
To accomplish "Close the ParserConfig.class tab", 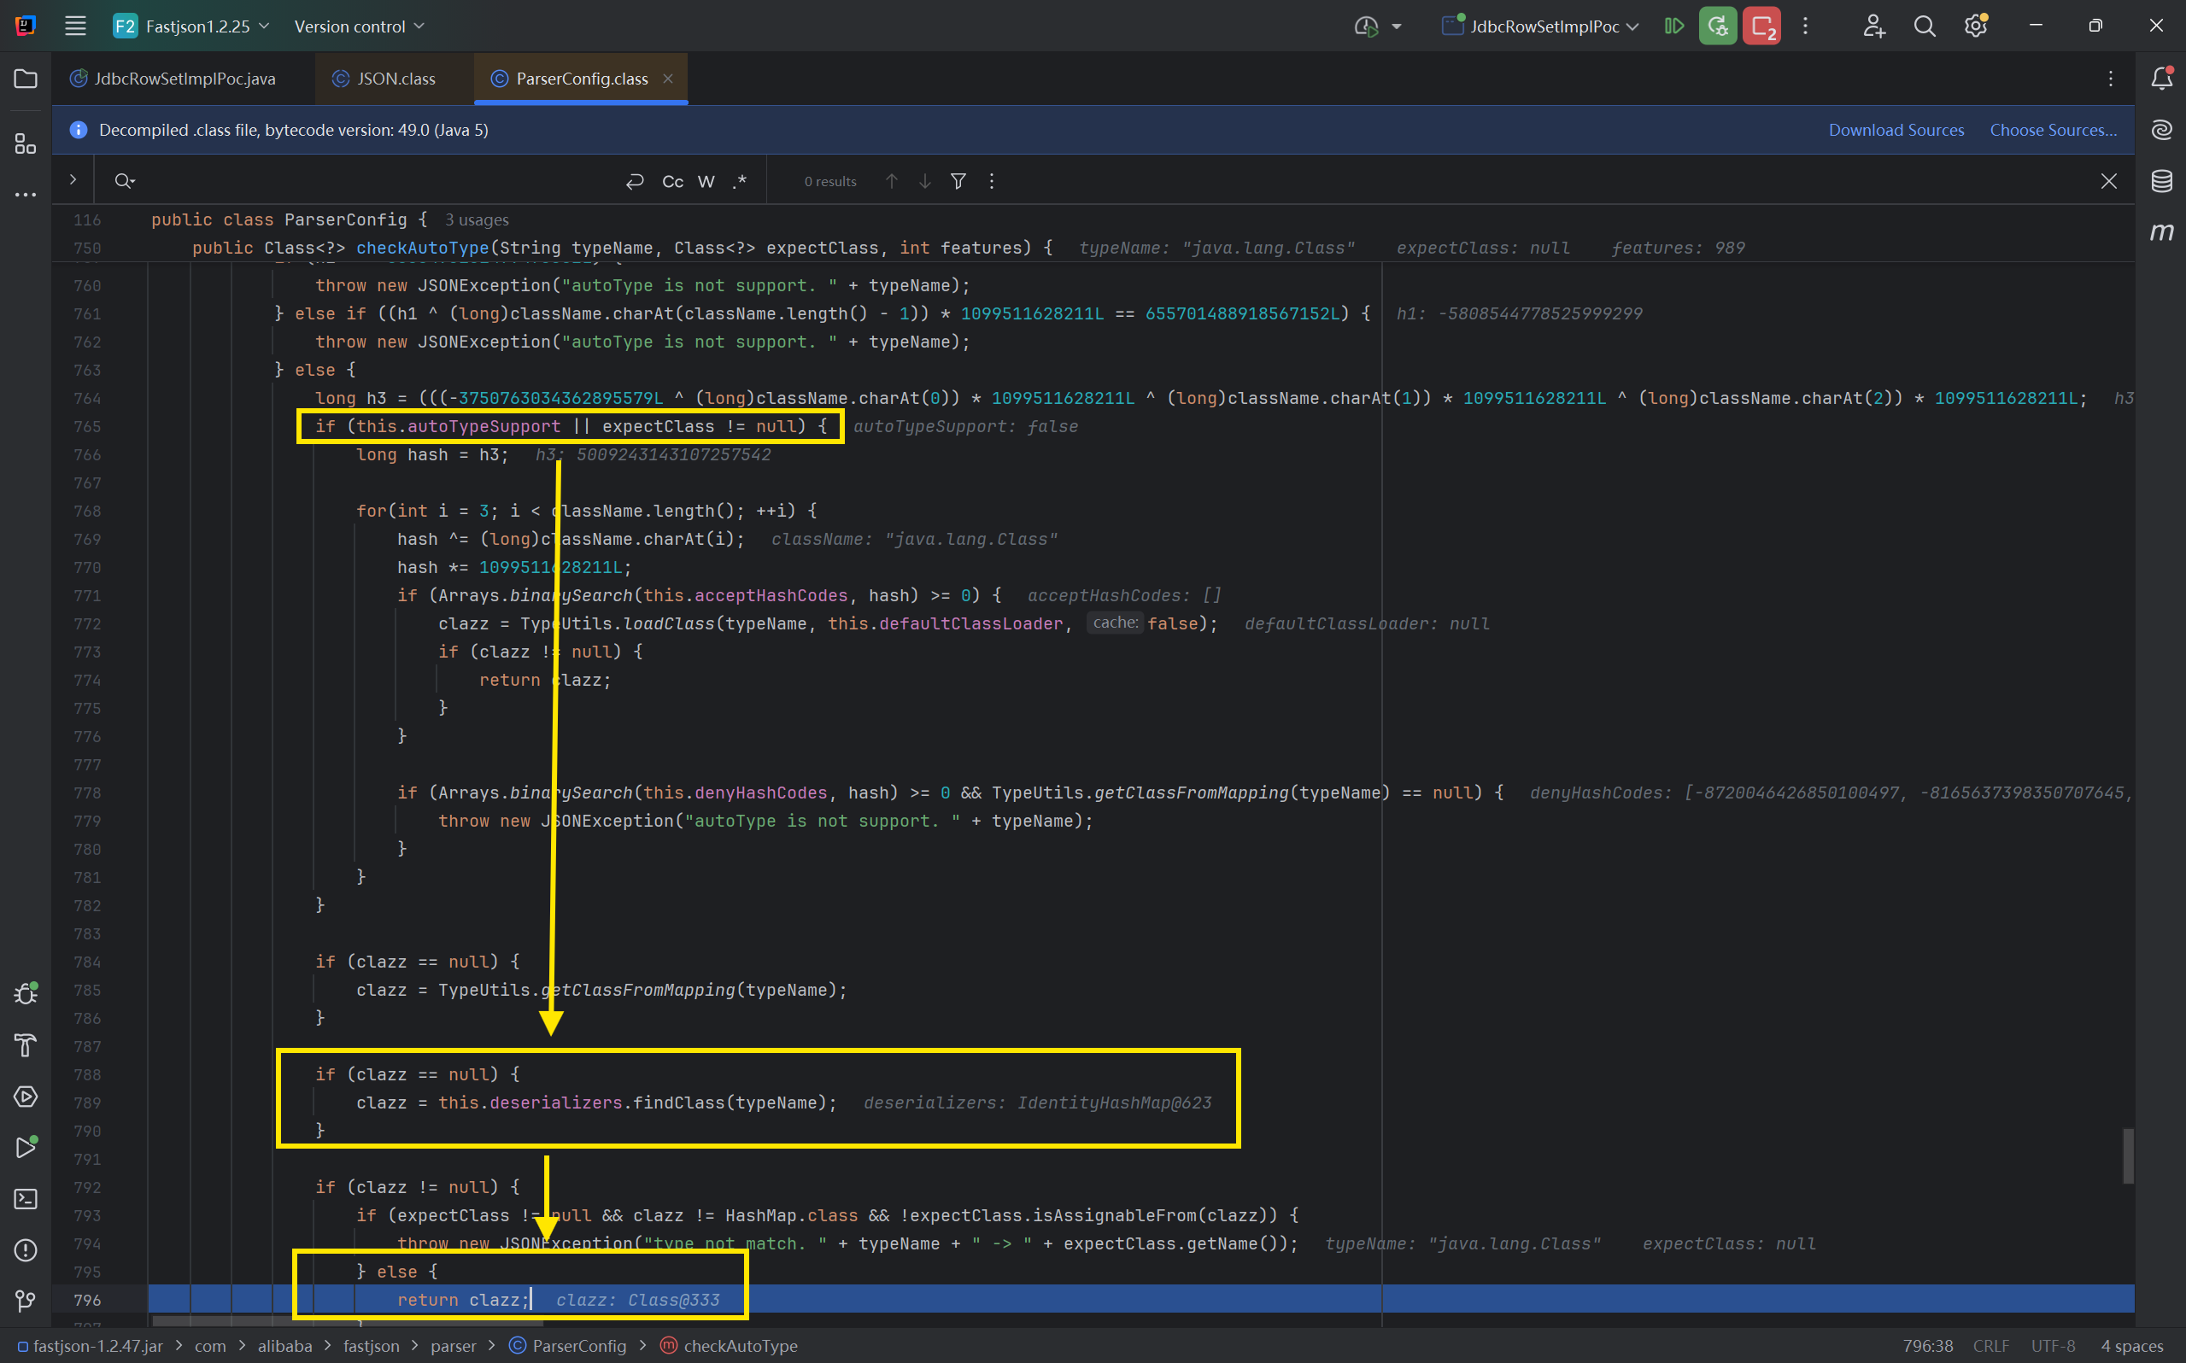I will [668, 79].
